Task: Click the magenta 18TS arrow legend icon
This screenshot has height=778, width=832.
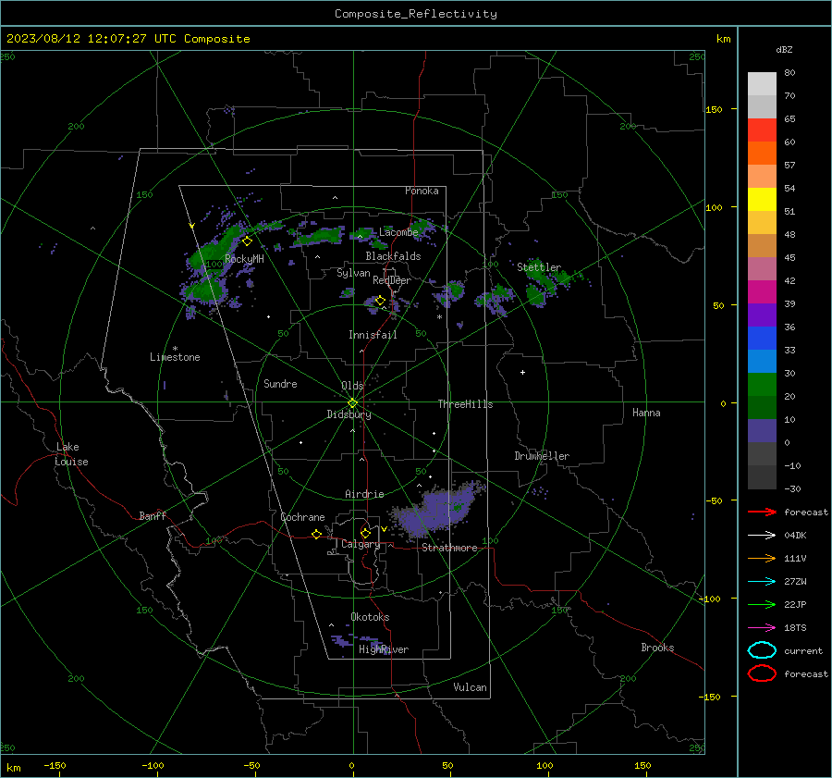Action: coord(762,628)
